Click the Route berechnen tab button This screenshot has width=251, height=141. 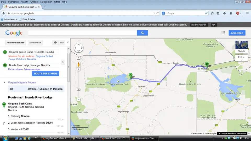click(x=15, y=43)
